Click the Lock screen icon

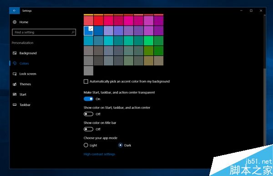(x=15, y=74)
